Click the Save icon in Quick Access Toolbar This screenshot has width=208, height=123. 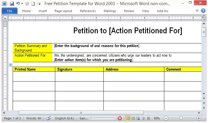(12, 4)
